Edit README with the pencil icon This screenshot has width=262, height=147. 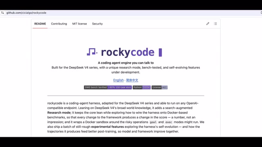tap(208, 24)
